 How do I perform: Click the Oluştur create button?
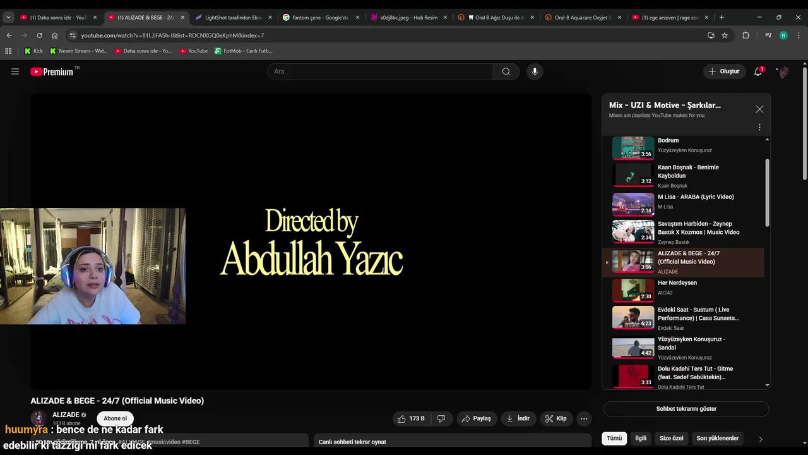pos(723,71)
